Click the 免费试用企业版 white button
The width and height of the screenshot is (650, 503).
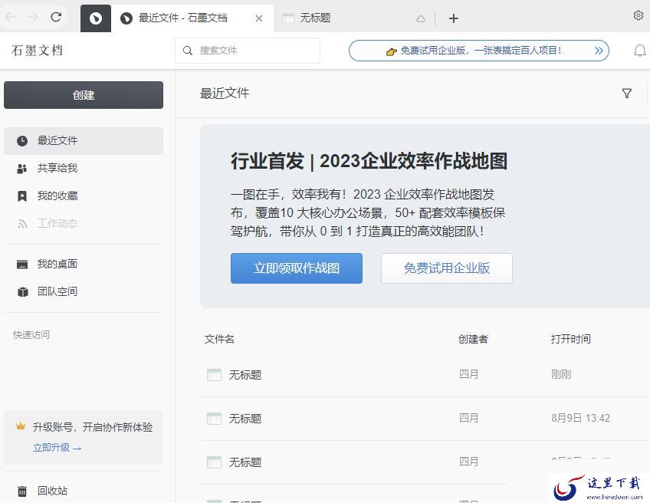447,268
